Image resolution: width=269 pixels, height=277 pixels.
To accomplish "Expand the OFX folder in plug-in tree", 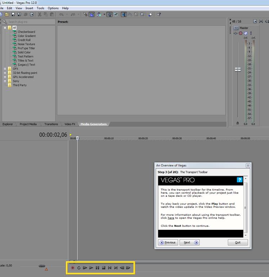I will click(x=5, y=69).
